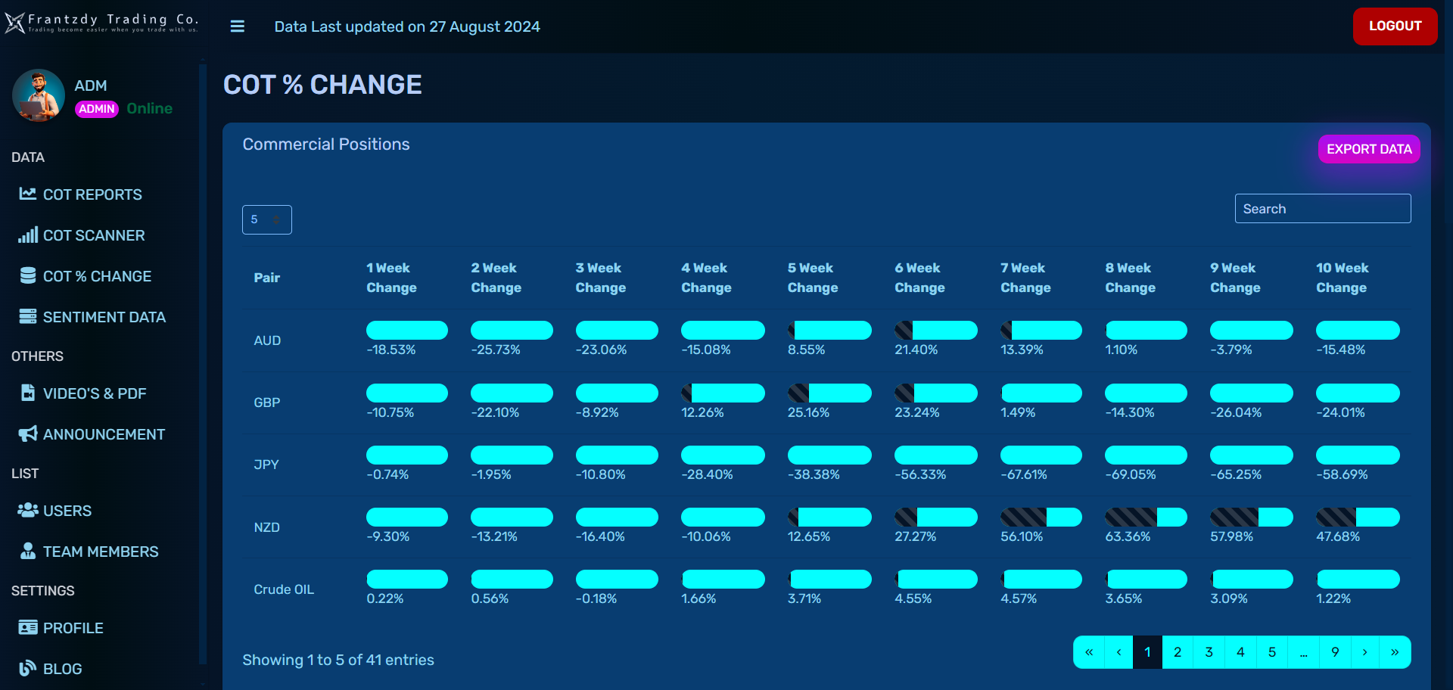Click the Commercial Positions heading
1453x690 pixels.
[326, 145]
